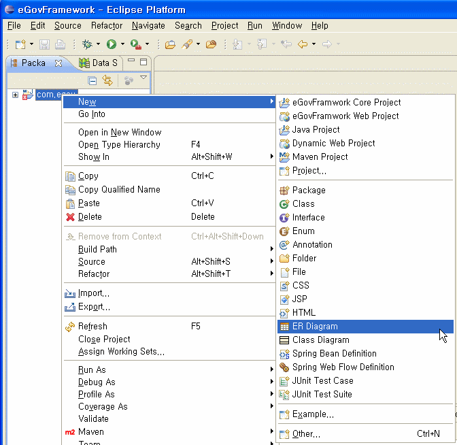This screenshot has height=445, width=457.
Task: Click Other... in New submenu
Action: 306,434
